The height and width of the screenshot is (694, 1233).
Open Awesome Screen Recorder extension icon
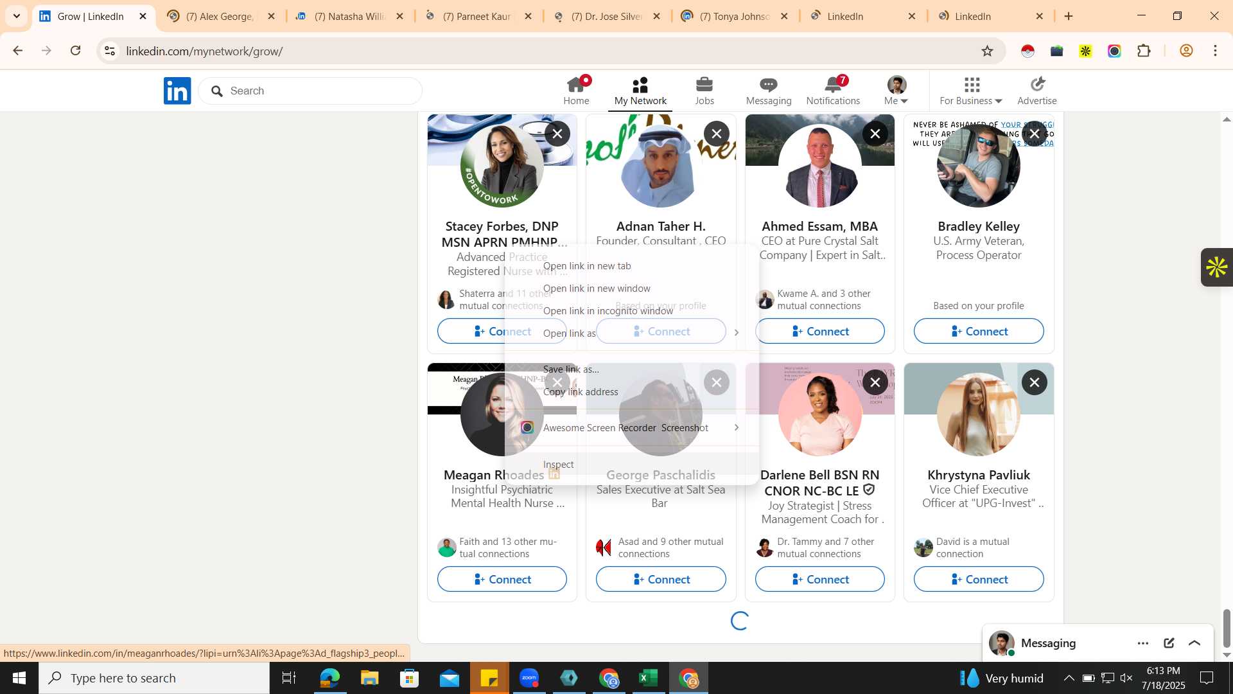coord(1114,51)
